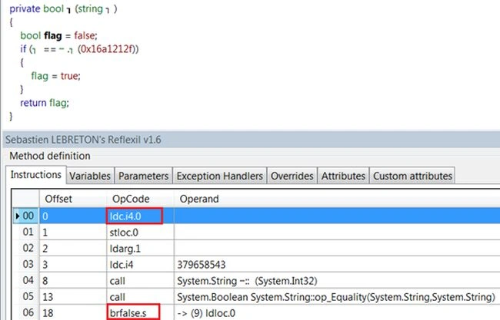Select row header 06
The image size is (500, 320).
point(25,312)
